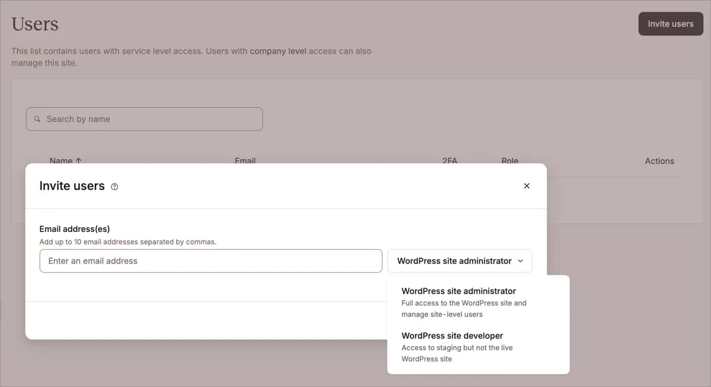
Task: Open the WordPress site administrator role dropdown
Action: 460,260
